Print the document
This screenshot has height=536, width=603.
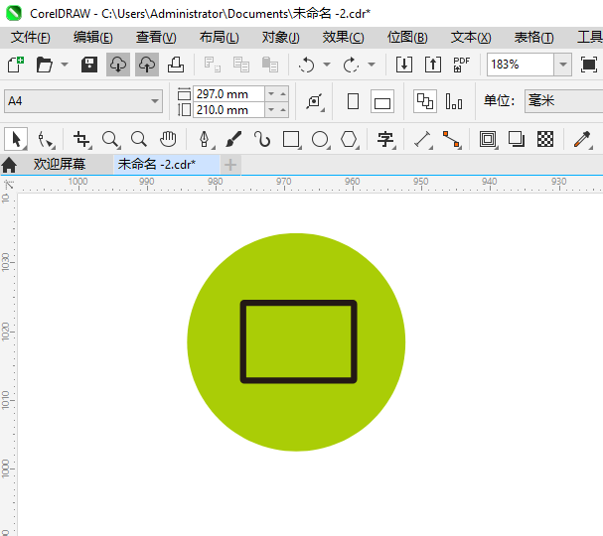coord(176,65)
